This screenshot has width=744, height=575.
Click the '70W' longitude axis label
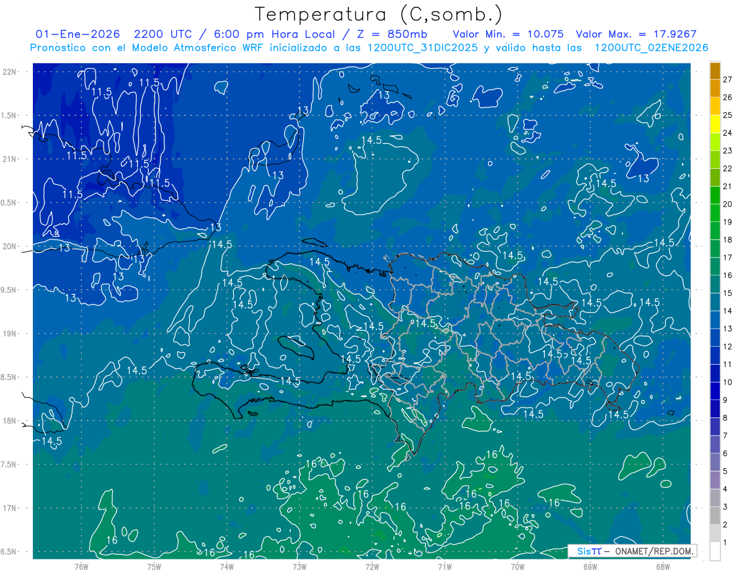(517, 566)
